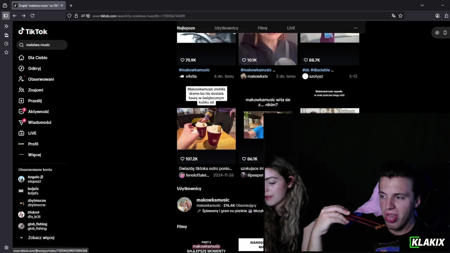Click the shield tracking protection icon

tap(69, 16)
